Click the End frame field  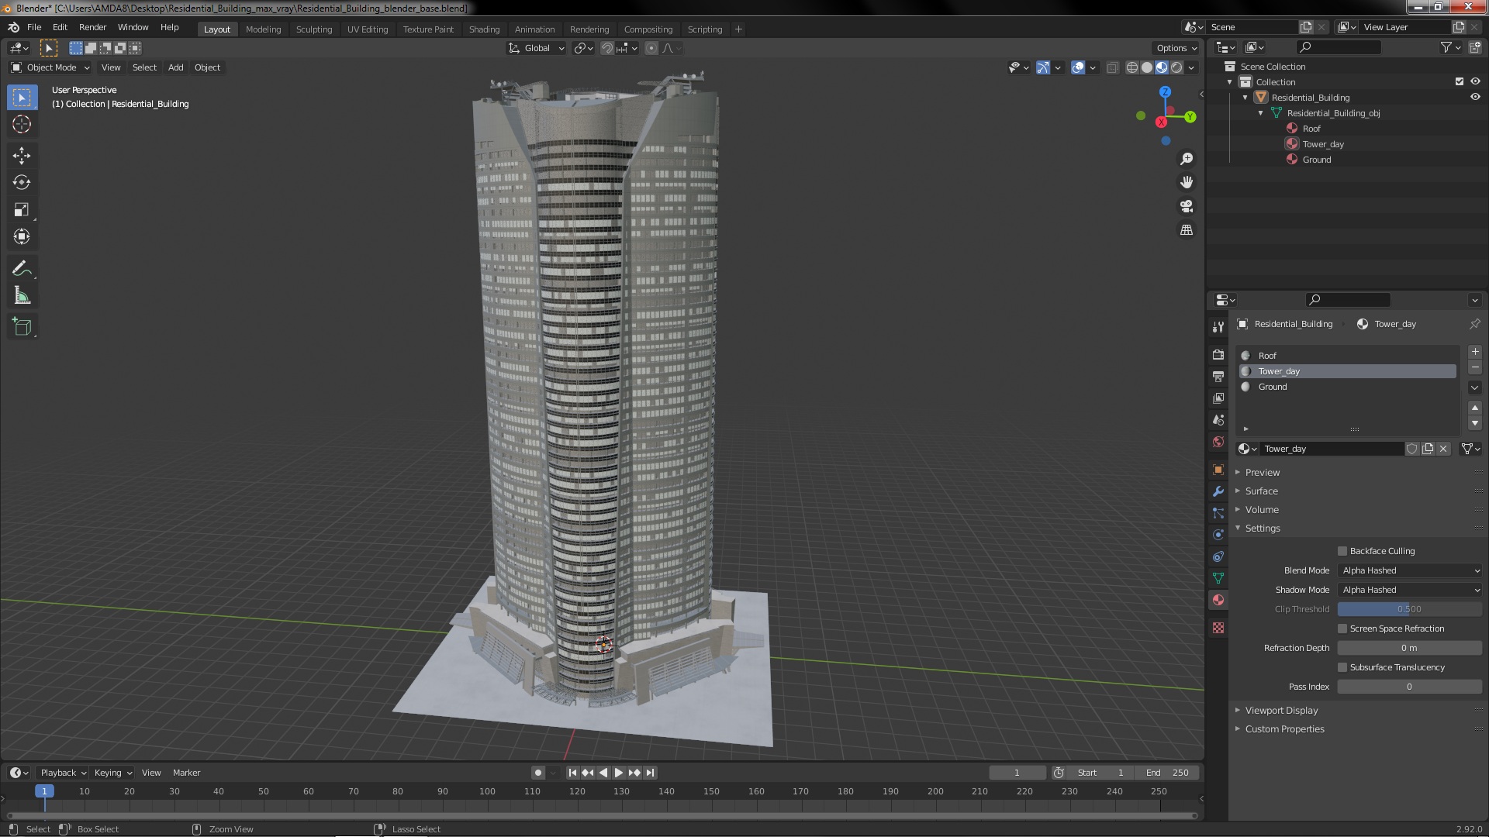1167,773
